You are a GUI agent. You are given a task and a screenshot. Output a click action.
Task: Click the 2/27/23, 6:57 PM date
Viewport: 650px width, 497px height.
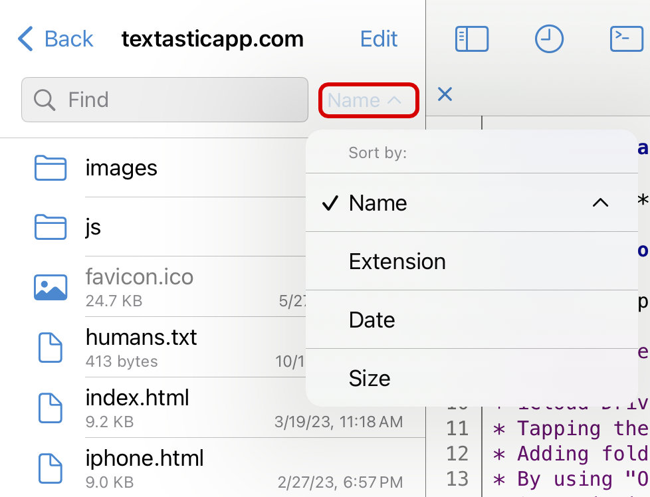[x=340, y=482]
